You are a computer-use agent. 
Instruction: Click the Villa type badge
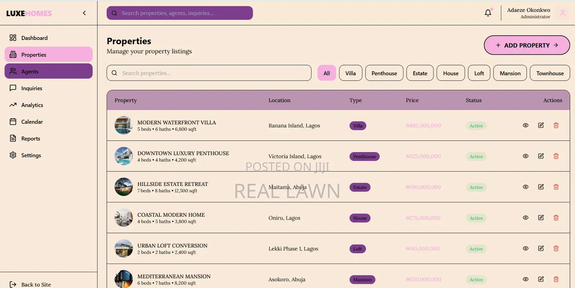tap(358, 126)
